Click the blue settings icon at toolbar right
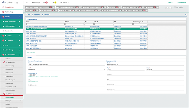Viewport: 189px width, 108px height. 185,14
